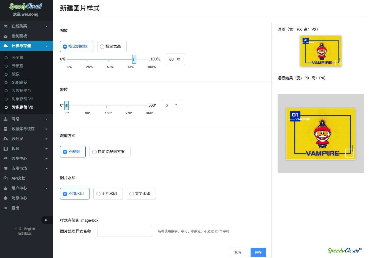Click the 取消 button
Screen dimensions: 369x258
238,253
